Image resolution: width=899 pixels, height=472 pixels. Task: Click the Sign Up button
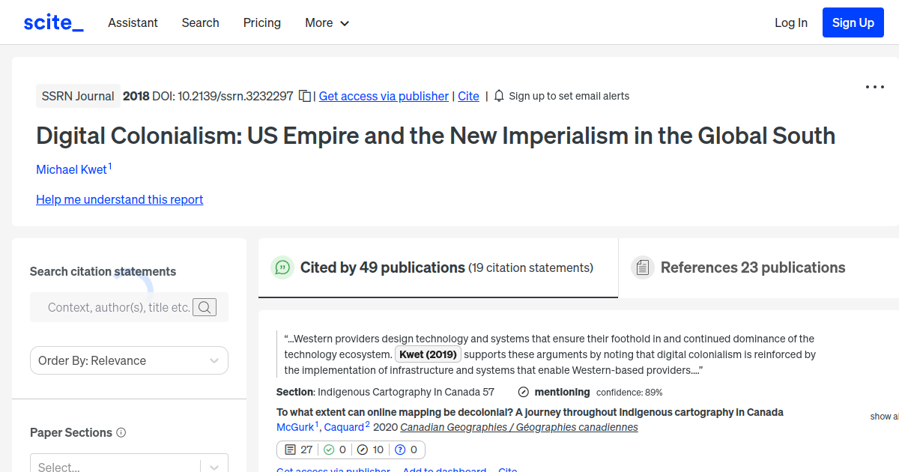click(x=853, y=22)
